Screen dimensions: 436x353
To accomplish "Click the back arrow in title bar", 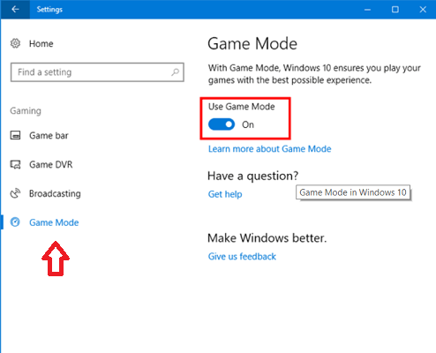I will (x=15, y=10).
